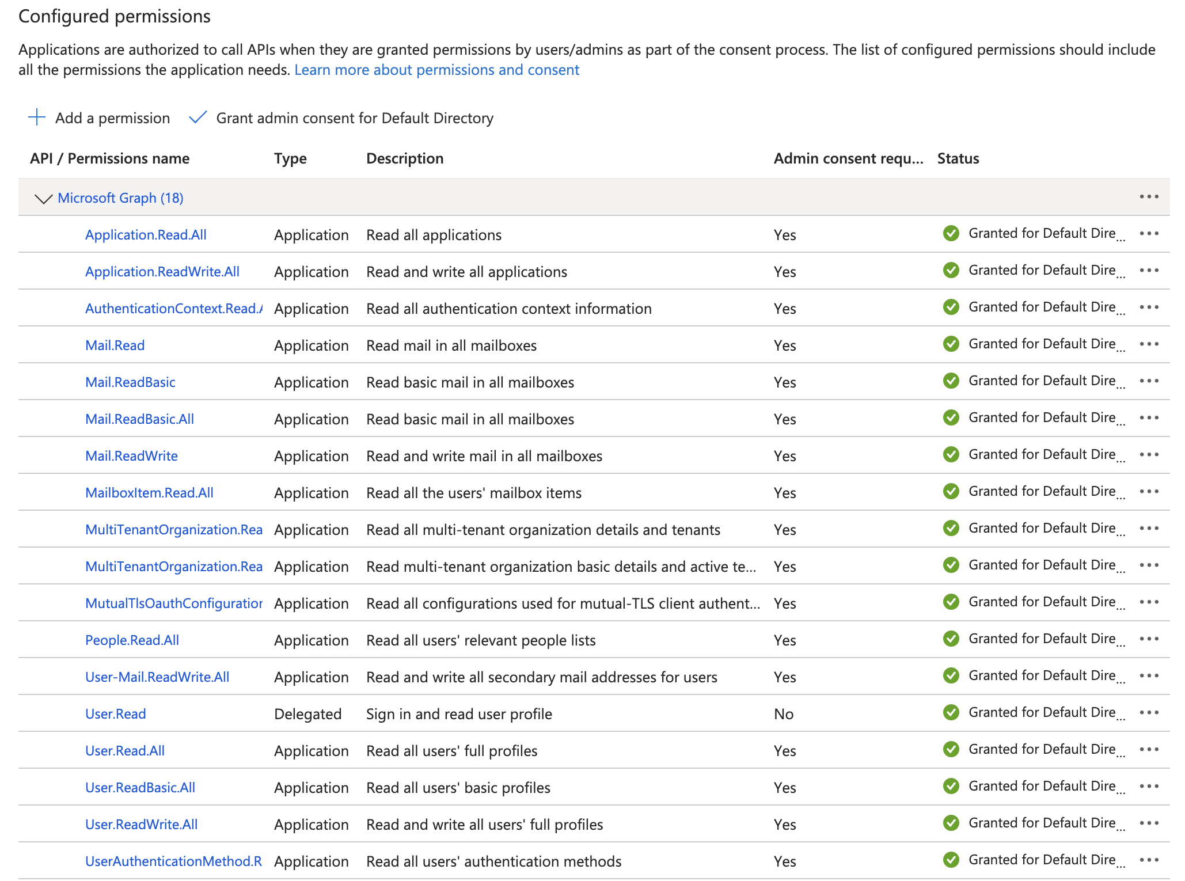Click Grant admin consent for Default Directory

341,118
